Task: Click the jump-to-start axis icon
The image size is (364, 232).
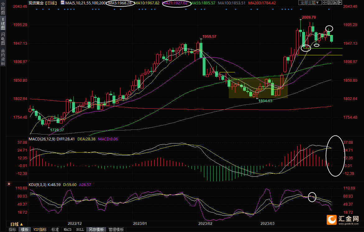Action: pyautogui.click(x=329, y=2)
